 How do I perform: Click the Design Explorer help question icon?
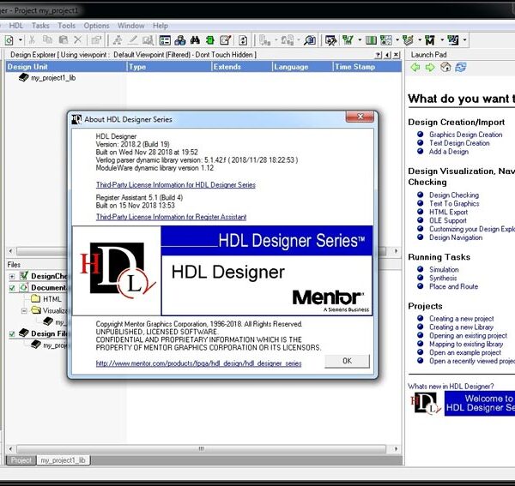coord(379,55)
